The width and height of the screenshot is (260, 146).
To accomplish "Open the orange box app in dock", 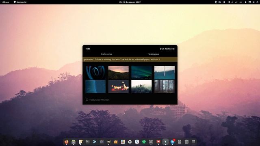I will pos(116,142).
